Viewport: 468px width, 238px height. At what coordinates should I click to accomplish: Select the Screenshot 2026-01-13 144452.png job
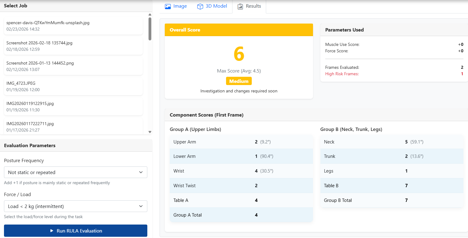[73, 66]
